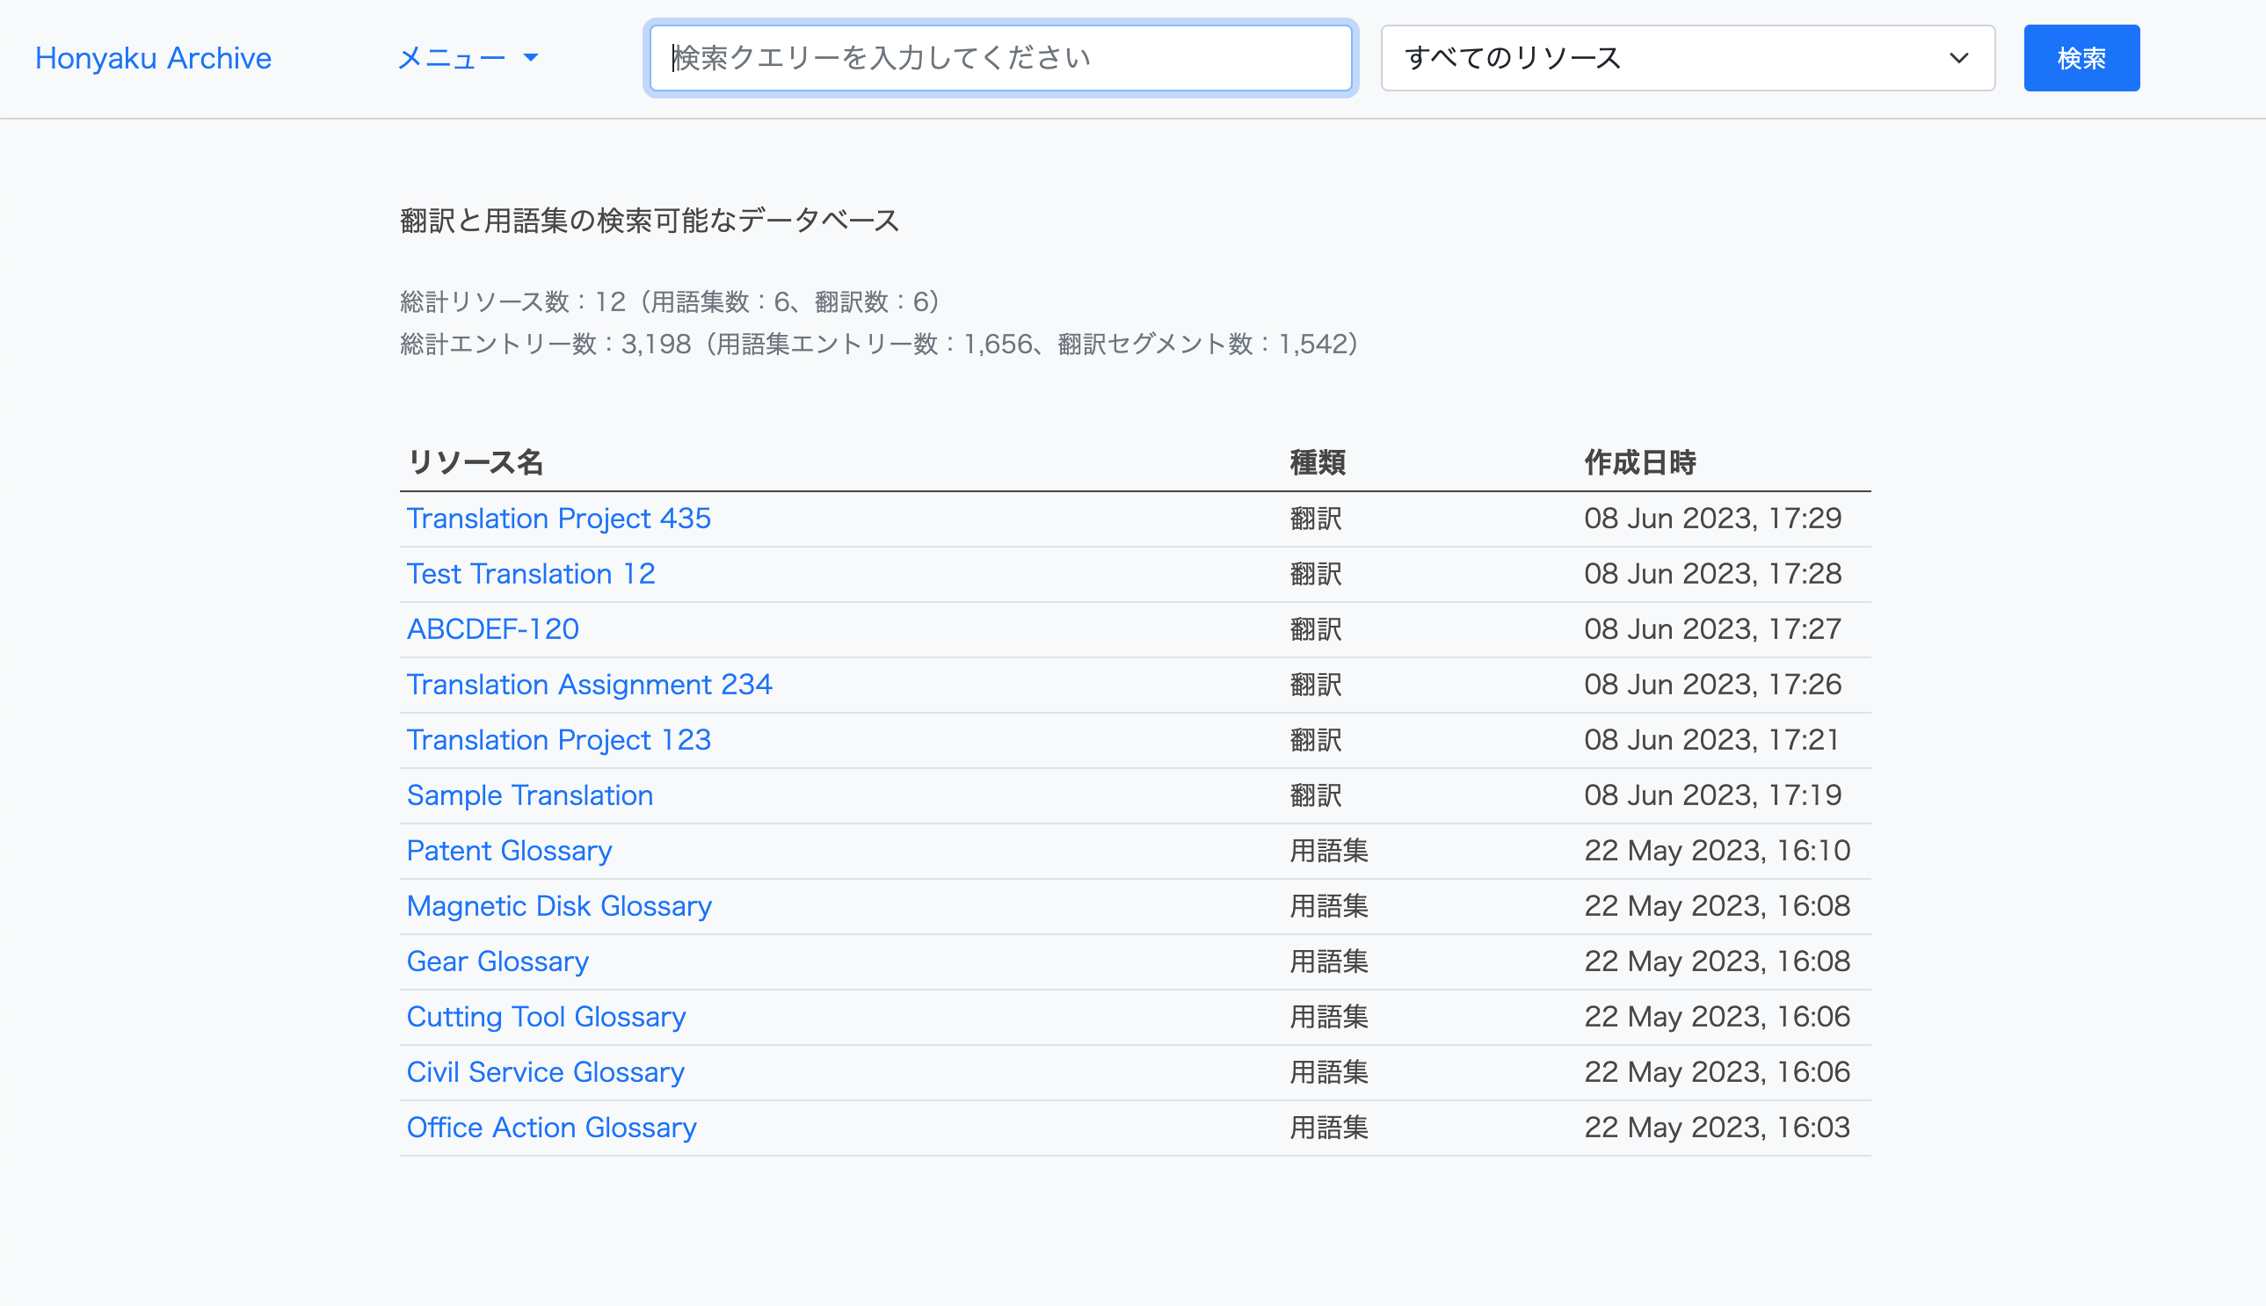This screenshot has height=1306, width=2266.
Task: Click the リソース名 column header
Action: tap(476, 463)
